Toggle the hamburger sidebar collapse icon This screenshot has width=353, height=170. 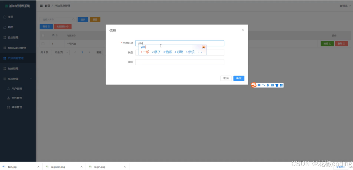point(41,6)
